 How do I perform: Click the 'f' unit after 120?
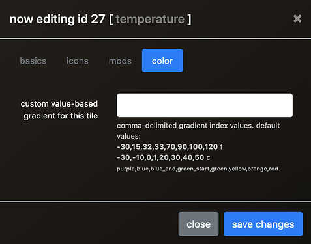tap(221, 147)
